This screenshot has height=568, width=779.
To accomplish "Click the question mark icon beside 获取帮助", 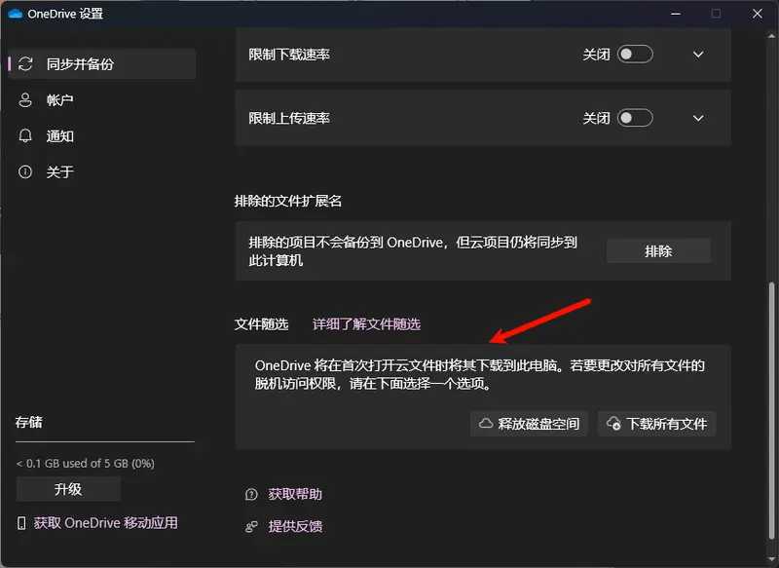I will (251, 495).
